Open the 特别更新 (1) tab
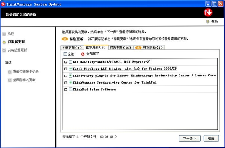 tap(149, 48)
